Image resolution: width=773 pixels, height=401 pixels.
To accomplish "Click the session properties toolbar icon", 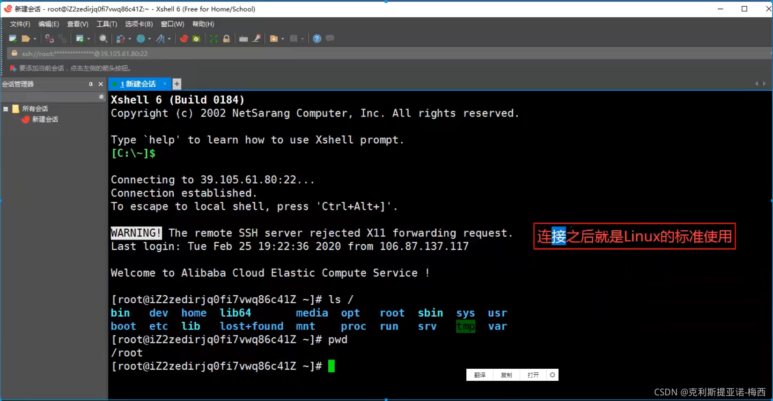I will [x=80, y=39].
